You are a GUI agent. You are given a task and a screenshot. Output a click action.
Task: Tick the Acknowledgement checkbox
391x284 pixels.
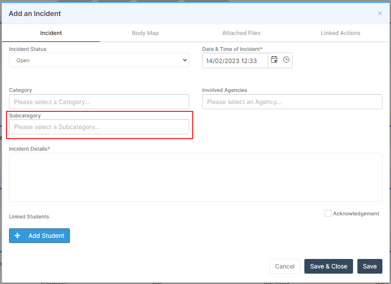tap(328, 213)
